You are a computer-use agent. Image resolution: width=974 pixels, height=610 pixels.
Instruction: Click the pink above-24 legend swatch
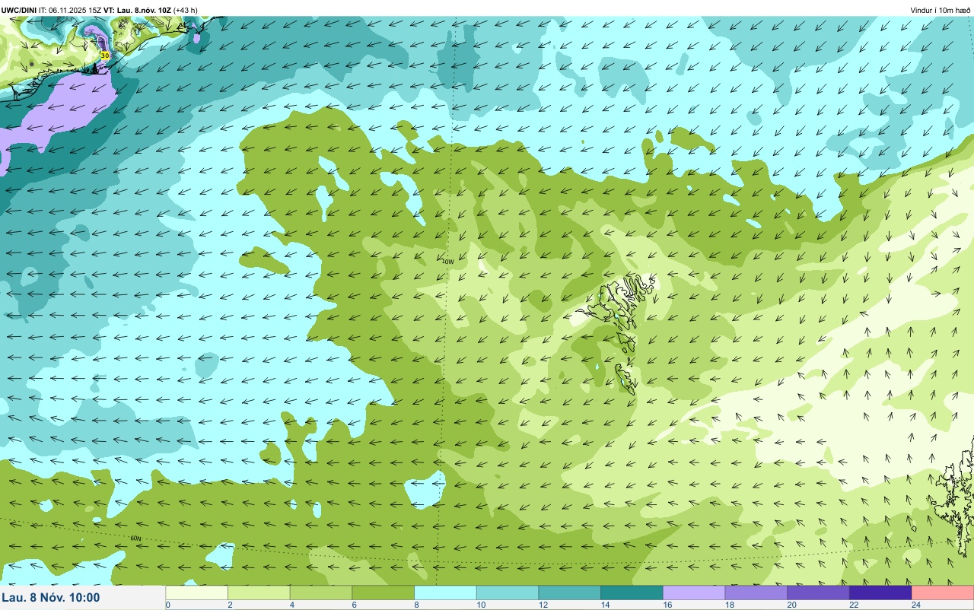coord(943,593)
